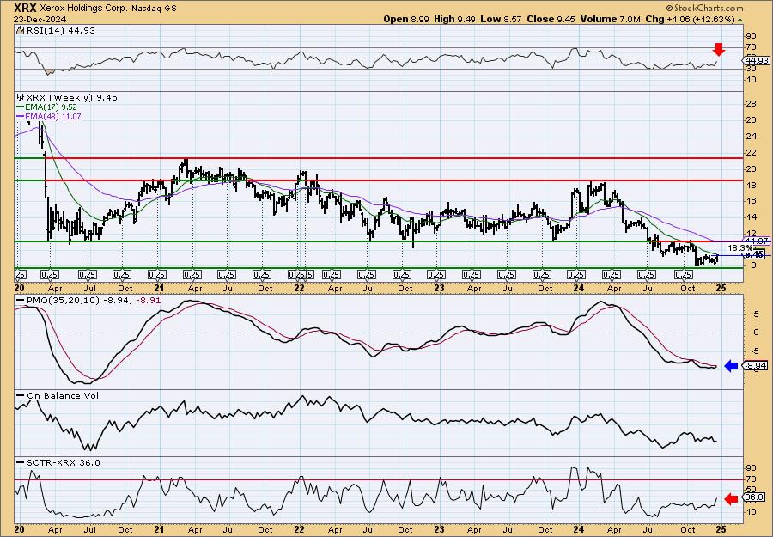Click the 36.0 value tag on the SCTR axis

754,497
